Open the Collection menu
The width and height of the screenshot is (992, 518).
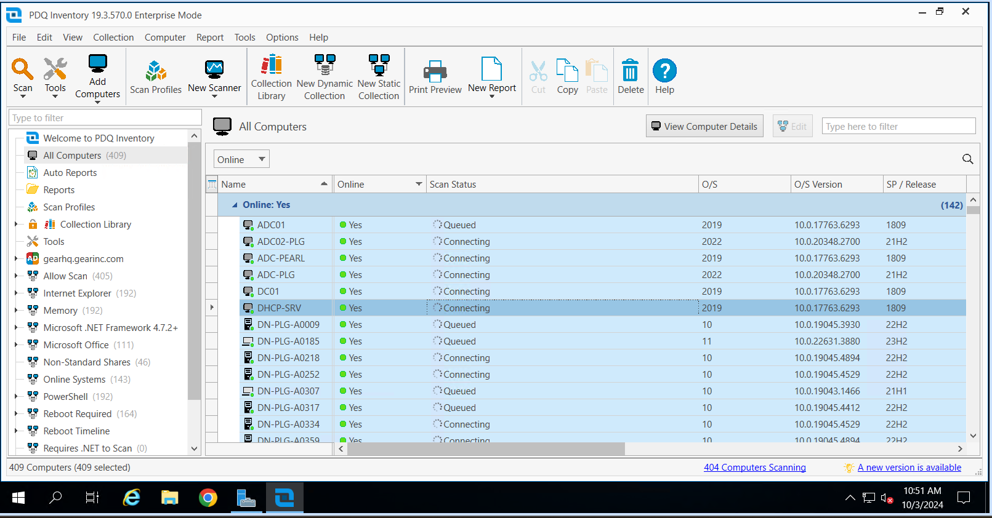[x=113, y=38]
